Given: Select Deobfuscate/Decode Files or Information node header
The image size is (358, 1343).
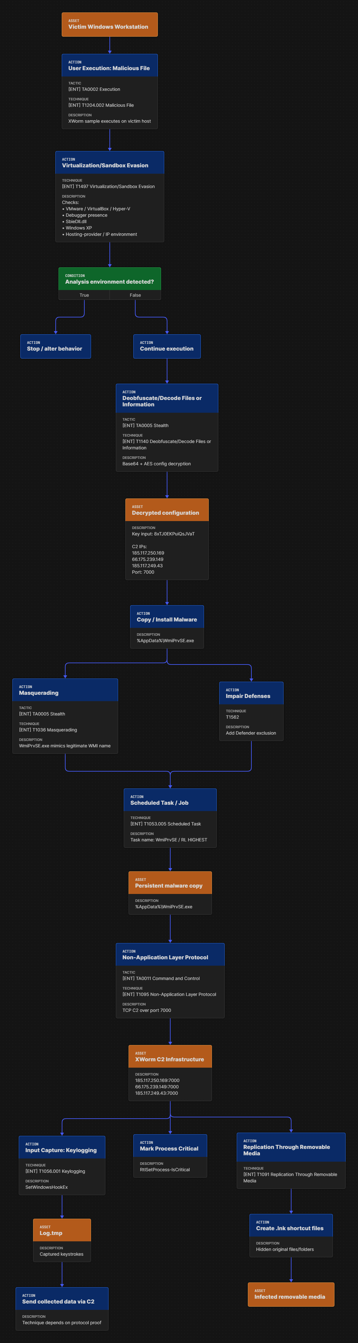Looking at the screenshot, I should pos(166,398).
